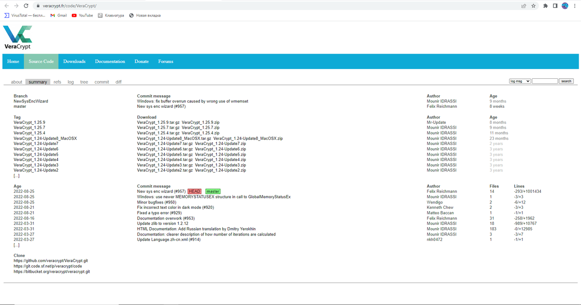Screen dimensions: 581x305
Task: Open the log msg search type dropdown
Action: (520, 81)
